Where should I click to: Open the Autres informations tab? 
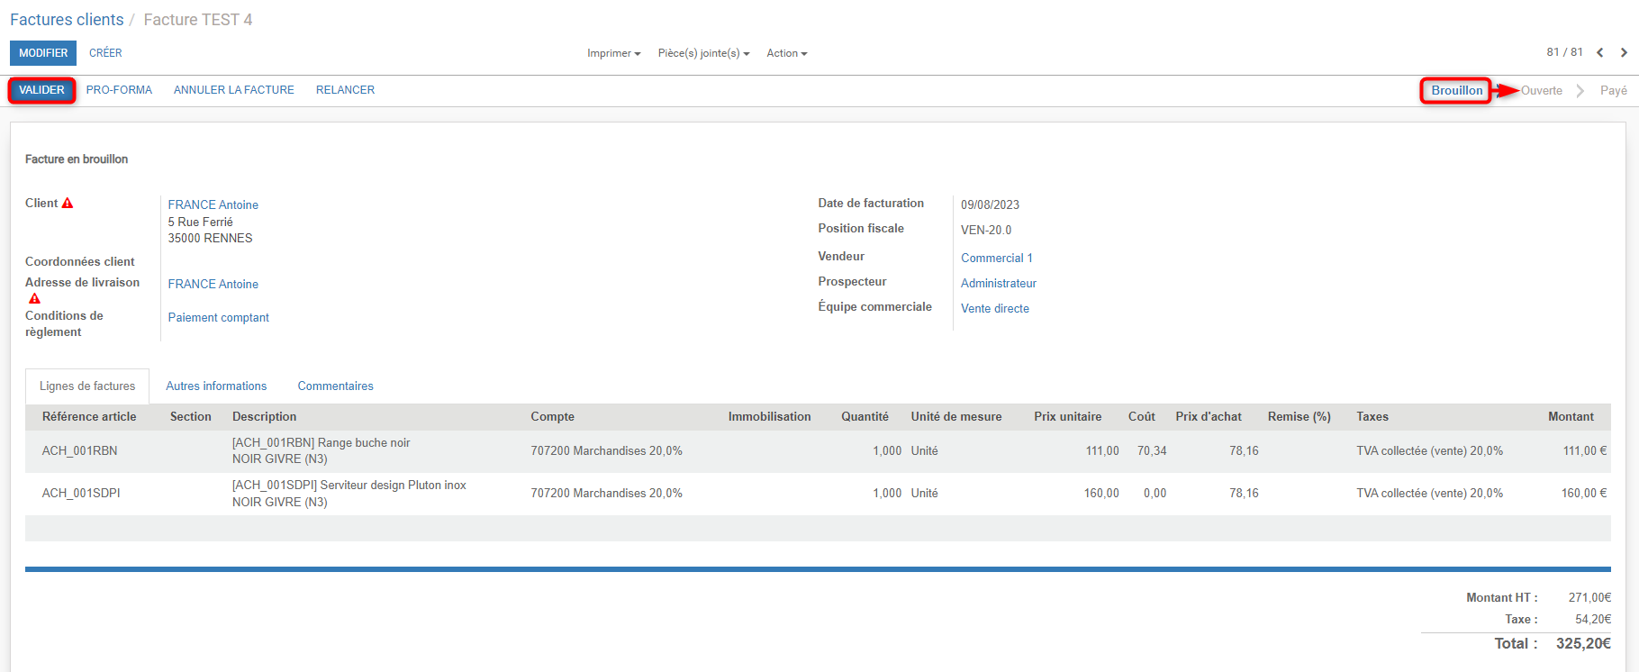click(x=216, y=386)
